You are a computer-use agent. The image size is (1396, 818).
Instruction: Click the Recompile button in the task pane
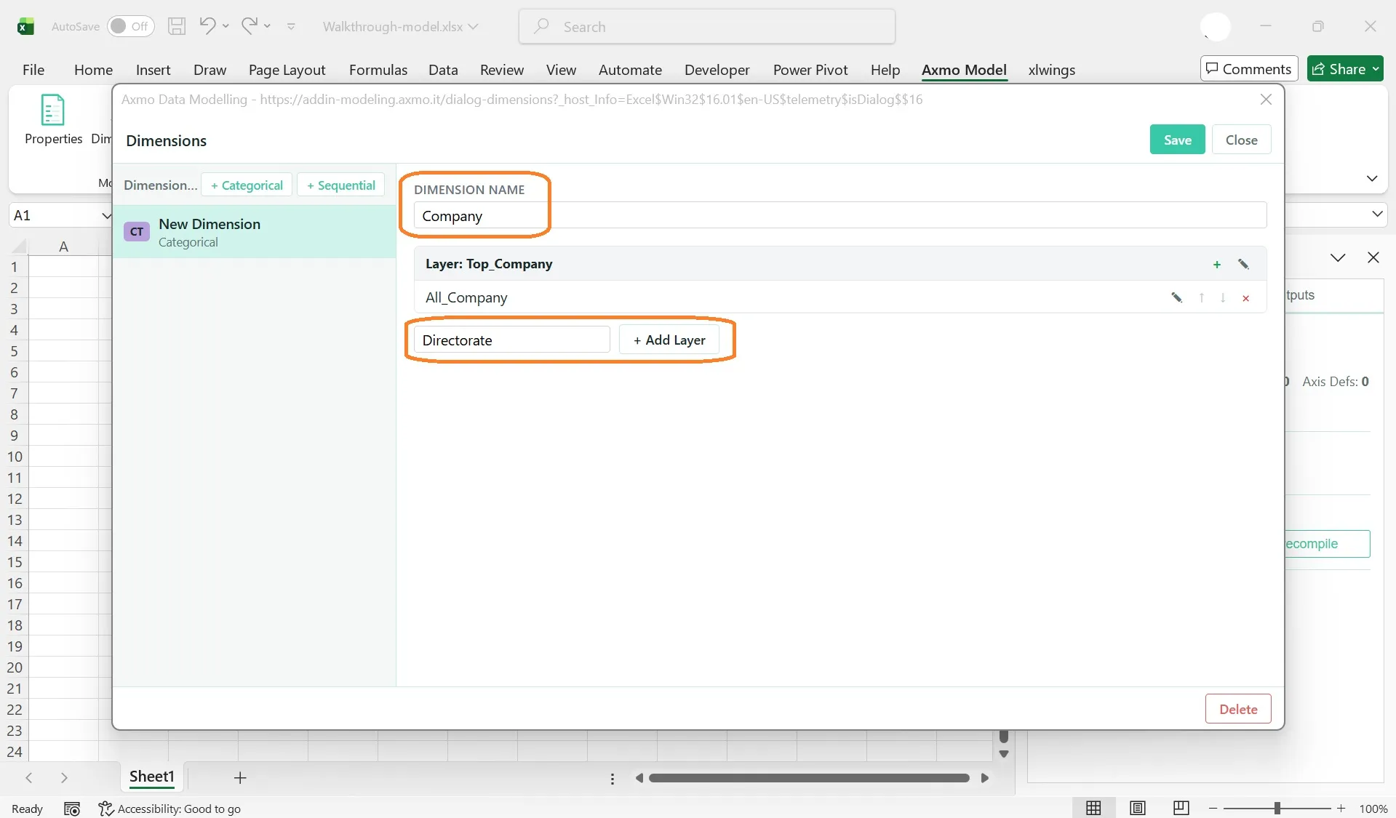click(x=1327, y=544)
